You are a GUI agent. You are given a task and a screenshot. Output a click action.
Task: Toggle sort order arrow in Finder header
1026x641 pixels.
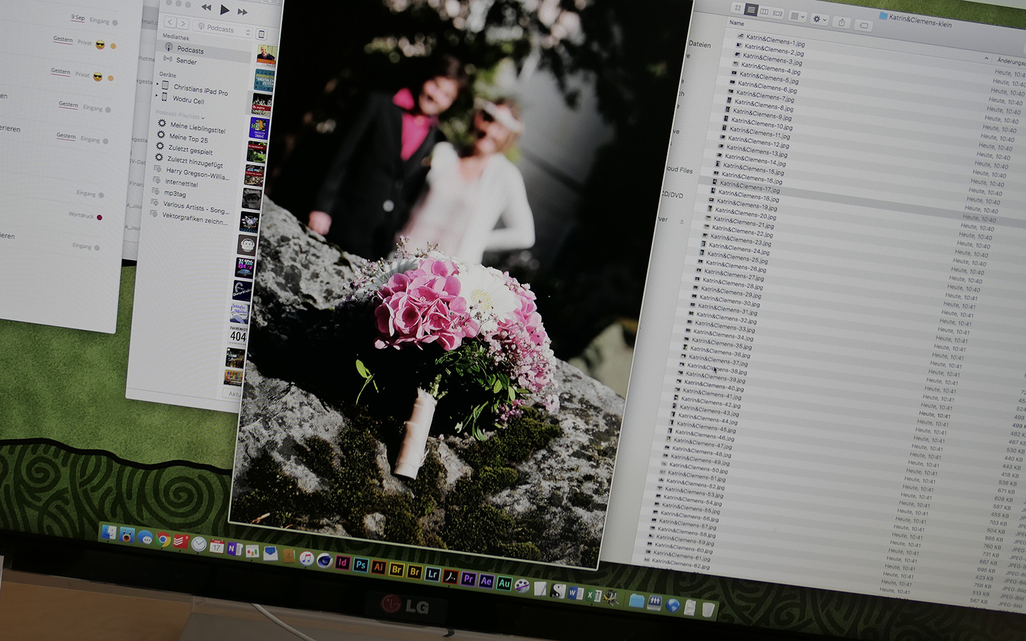[986, 58]
